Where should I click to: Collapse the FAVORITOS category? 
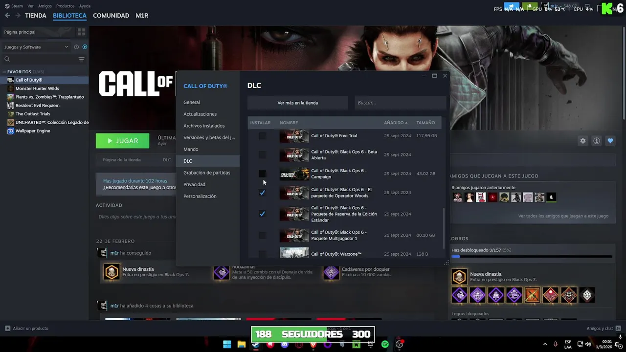click(4, 72)
